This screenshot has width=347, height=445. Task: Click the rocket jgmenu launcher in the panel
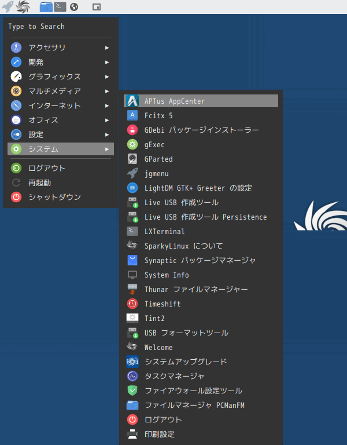click(8, 6)
